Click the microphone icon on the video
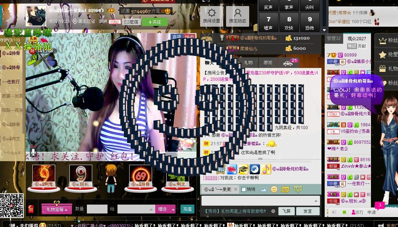 point(33,152)
